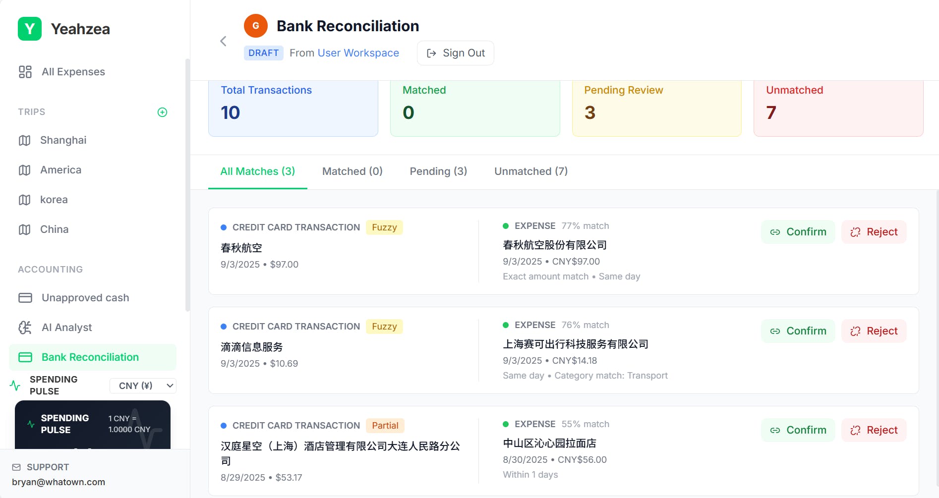The height and width of the screenshot is (498, 939).
Task: Click the support envelope icon
Action: 16,467
